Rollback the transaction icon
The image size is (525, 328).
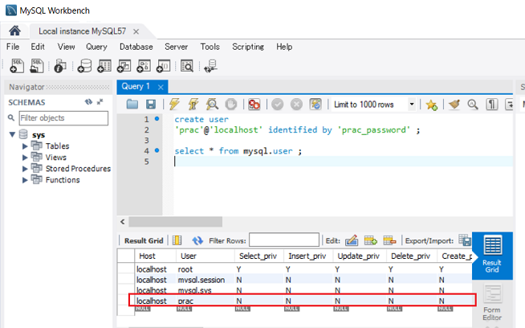296,105
